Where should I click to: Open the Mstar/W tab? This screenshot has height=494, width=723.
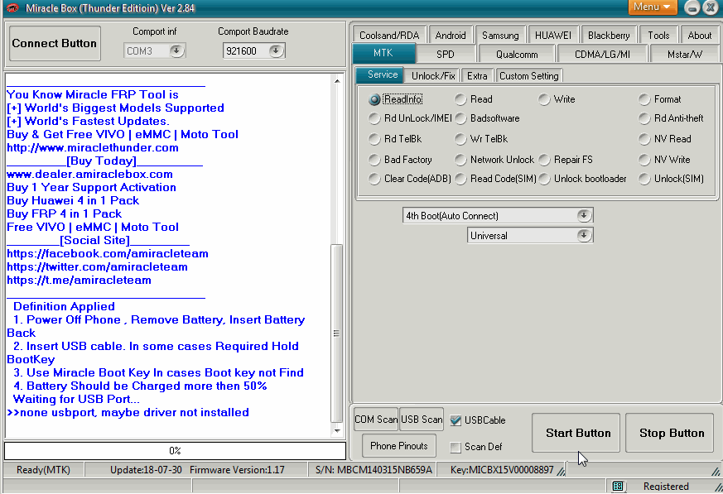point(685,55)
